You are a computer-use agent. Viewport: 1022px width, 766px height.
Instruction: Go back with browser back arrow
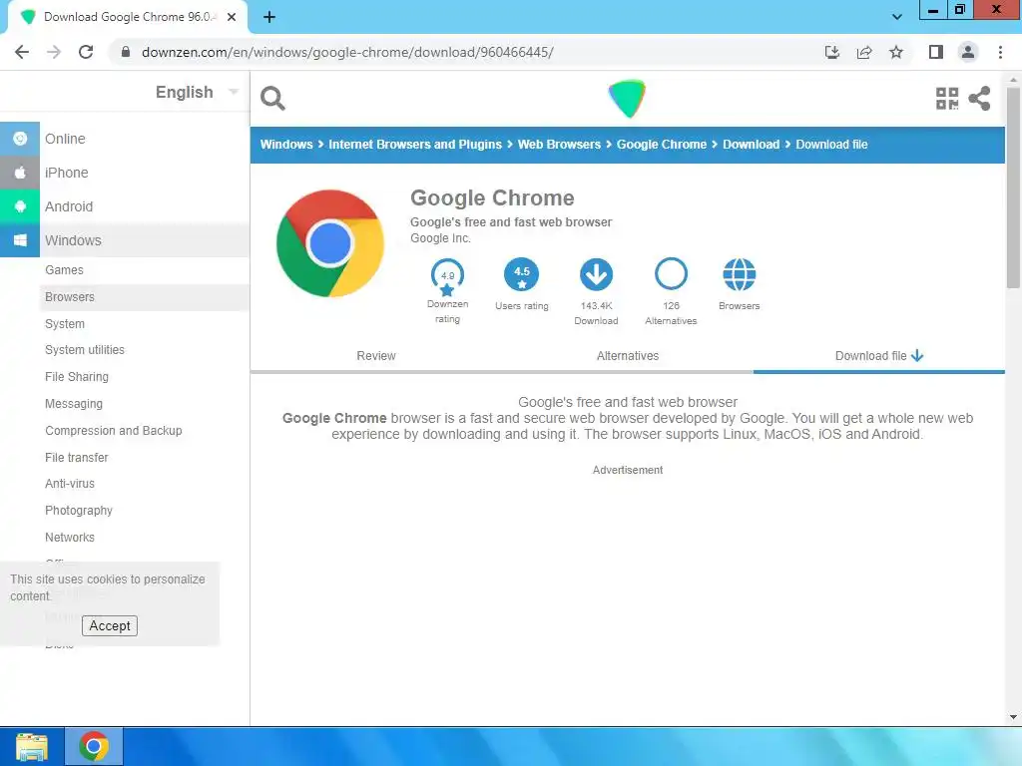(x=22, y=52)
